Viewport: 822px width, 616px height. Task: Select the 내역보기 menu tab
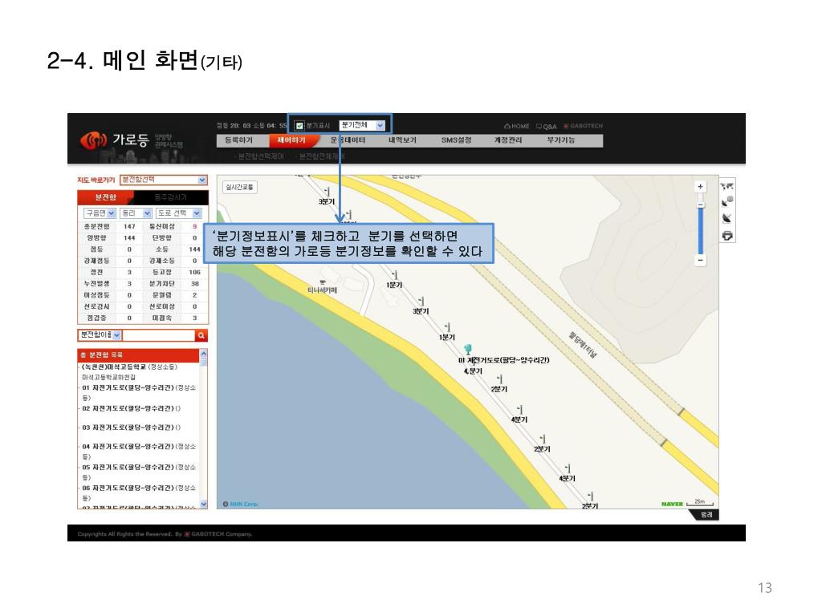coord(402,140)
